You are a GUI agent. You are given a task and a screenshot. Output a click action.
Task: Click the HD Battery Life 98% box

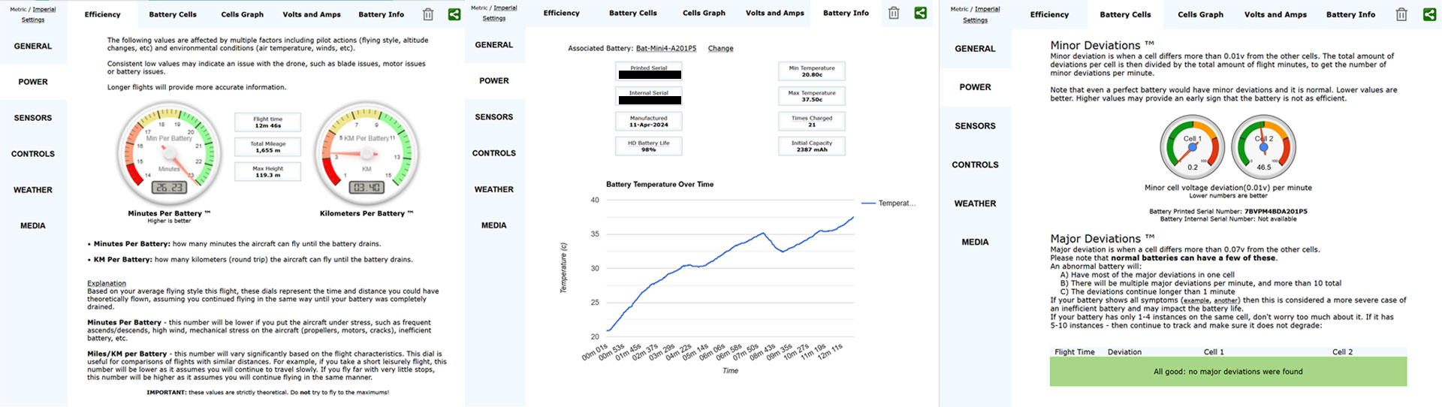(x=649, y=146)
